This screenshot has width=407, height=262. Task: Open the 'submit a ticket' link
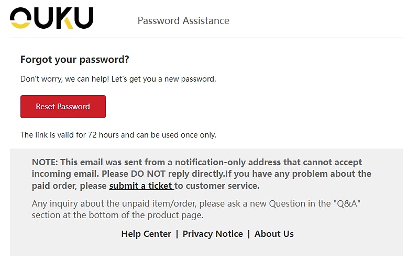coord(141,186)
